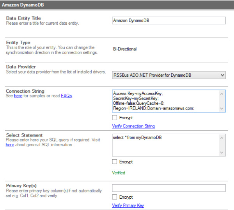The width and height of the screenshot is (234, 210).
Task: Click the Bi-Directional entity type value
Action: [125, 49]
